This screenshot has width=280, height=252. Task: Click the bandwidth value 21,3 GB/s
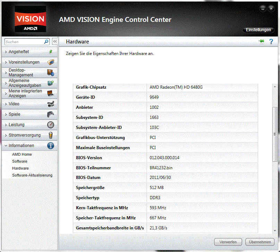[159, 228]
